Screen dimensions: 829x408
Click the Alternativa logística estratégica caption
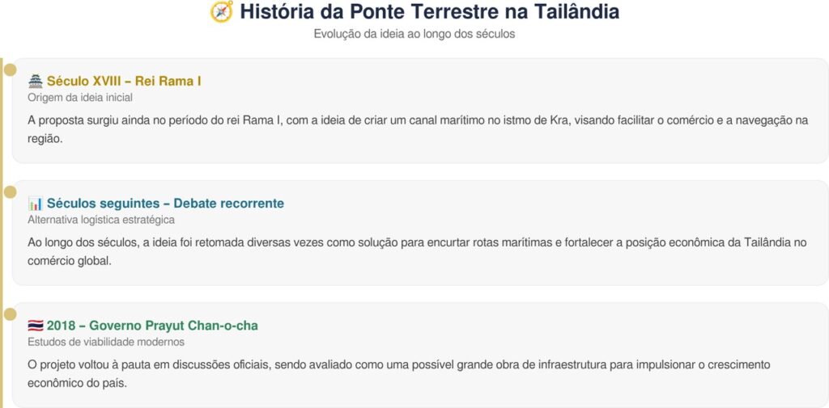point(101,220)
